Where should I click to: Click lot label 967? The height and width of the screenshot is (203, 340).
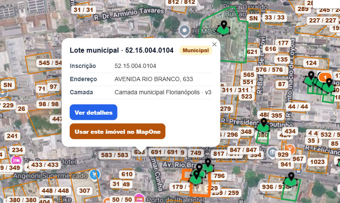[298, 159]
